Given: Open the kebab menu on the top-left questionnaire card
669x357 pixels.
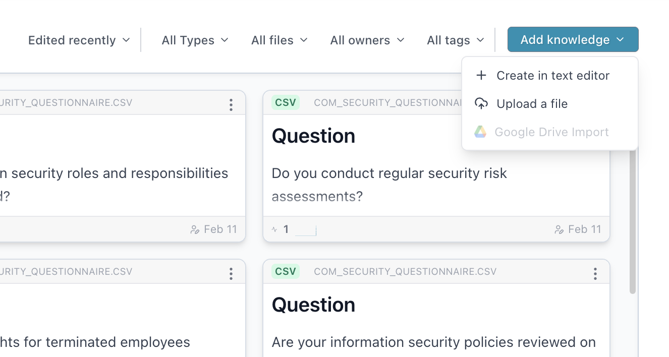Looking at the screenshot, I should (x=231, y=104).
